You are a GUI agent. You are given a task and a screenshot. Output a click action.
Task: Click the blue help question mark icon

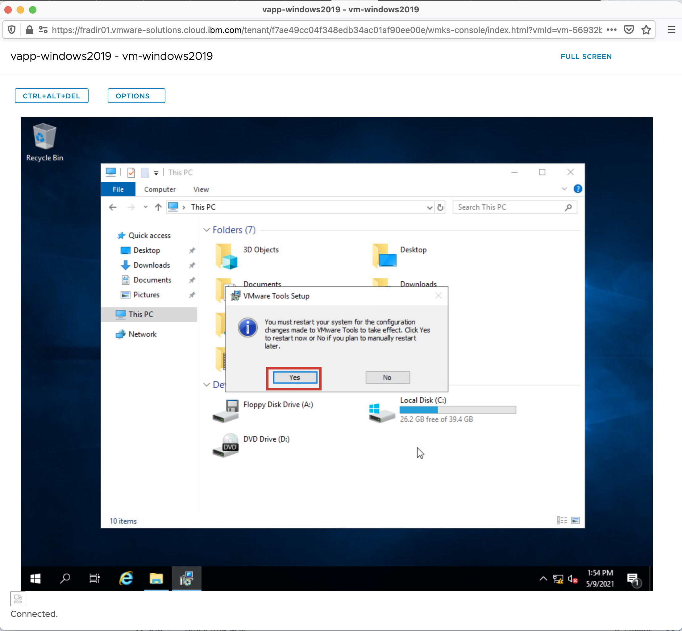coord(577,189)
